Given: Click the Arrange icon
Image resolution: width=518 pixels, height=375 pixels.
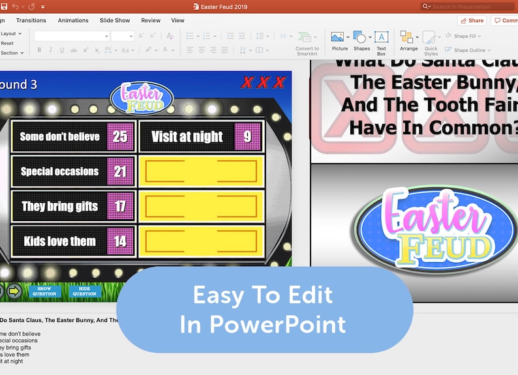Looking at the screenshot, I should pyautogui.click(x=406, y=37).
